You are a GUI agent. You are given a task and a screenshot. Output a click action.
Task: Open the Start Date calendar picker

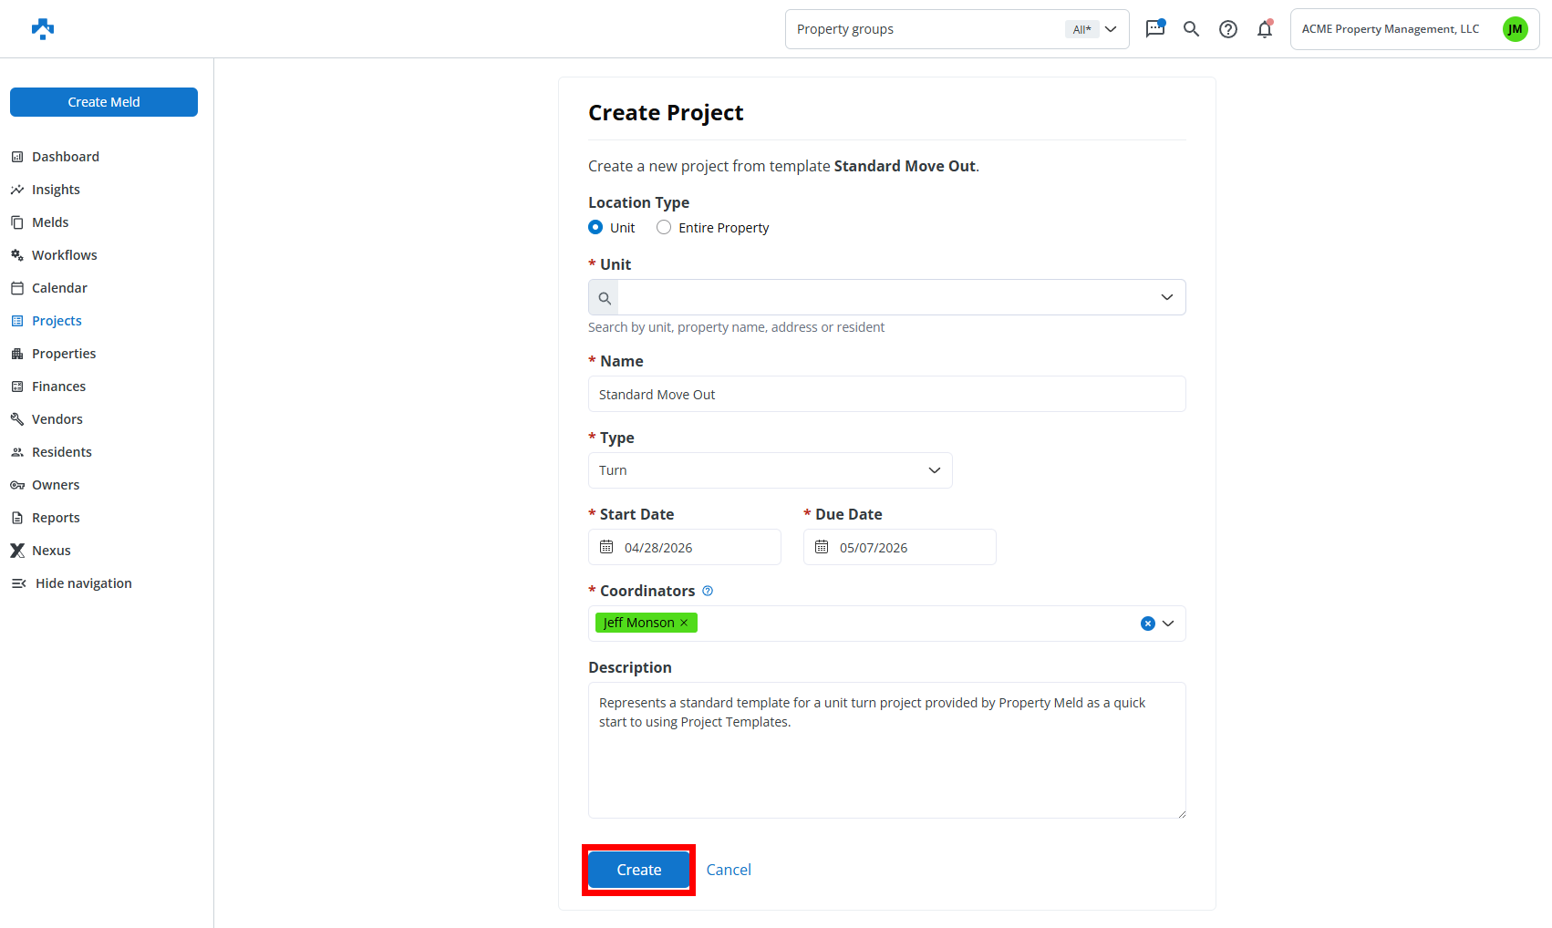[606, 547]
